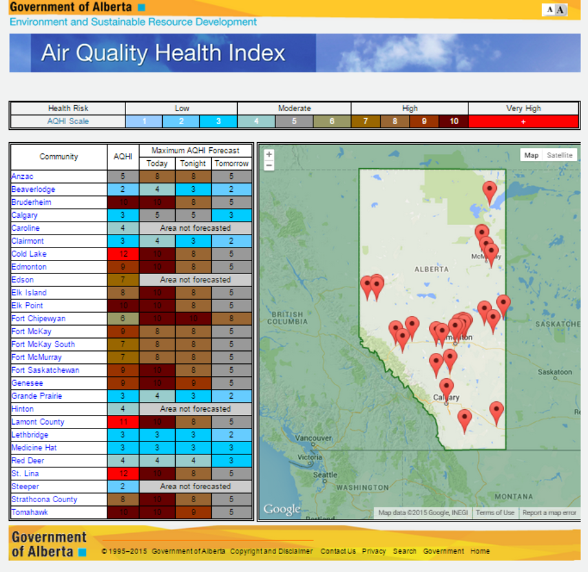Click AQHI scale swatch number 1
The height and width of the screenshot is (572, 588).
click(x=143, y=122)
